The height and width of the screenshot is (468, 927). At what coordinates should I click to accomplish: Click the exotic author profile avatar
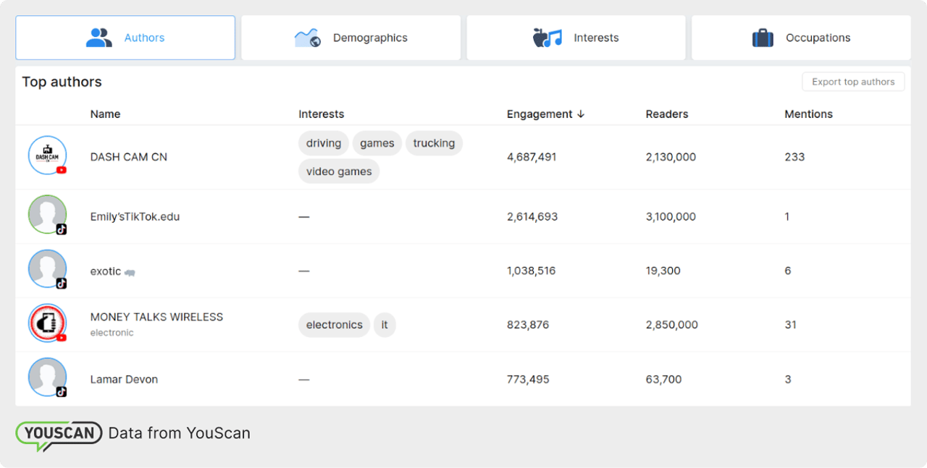click(47, 269)
